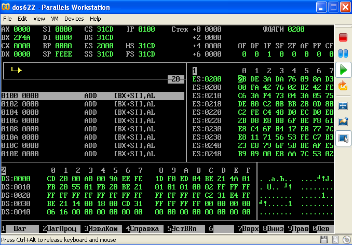The height and width of the screenshot is (245, 352).
Task: Click the cursor byte 2B at ES:0200
Action: pos(242,79)
